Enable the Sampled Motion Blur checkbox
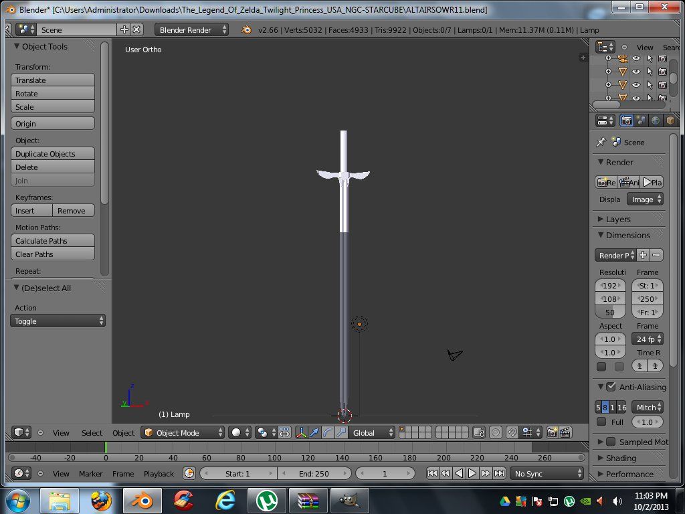 point(611,442)
